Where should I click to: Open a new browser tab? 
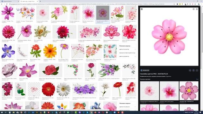[40, 1]
